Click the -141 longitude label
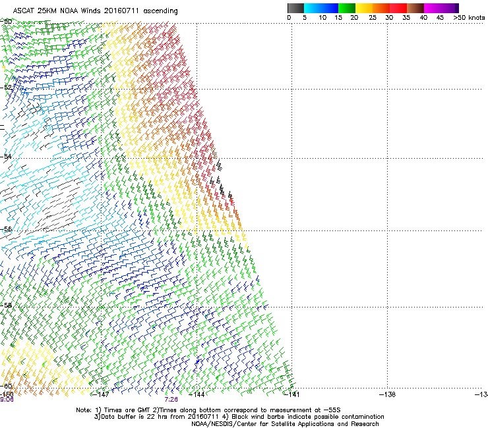Screen dimensions: 488x428 click(x=291, y=394)
